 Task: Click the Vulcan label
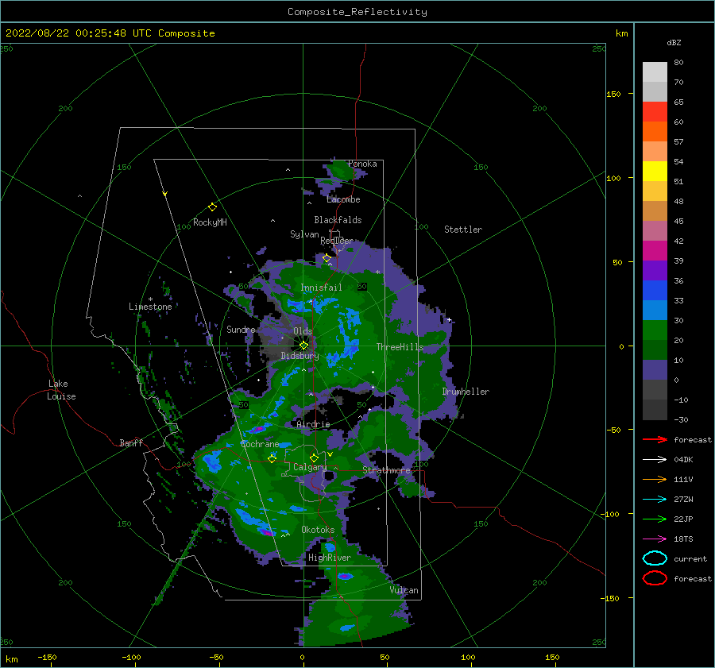pos(404,590)
